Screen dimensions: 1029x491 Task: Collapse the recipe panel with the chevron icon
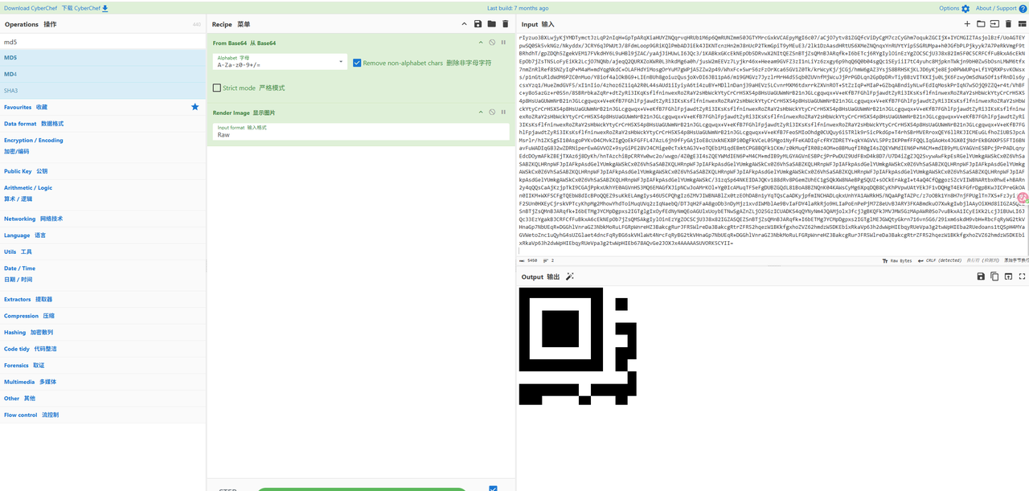465,24
